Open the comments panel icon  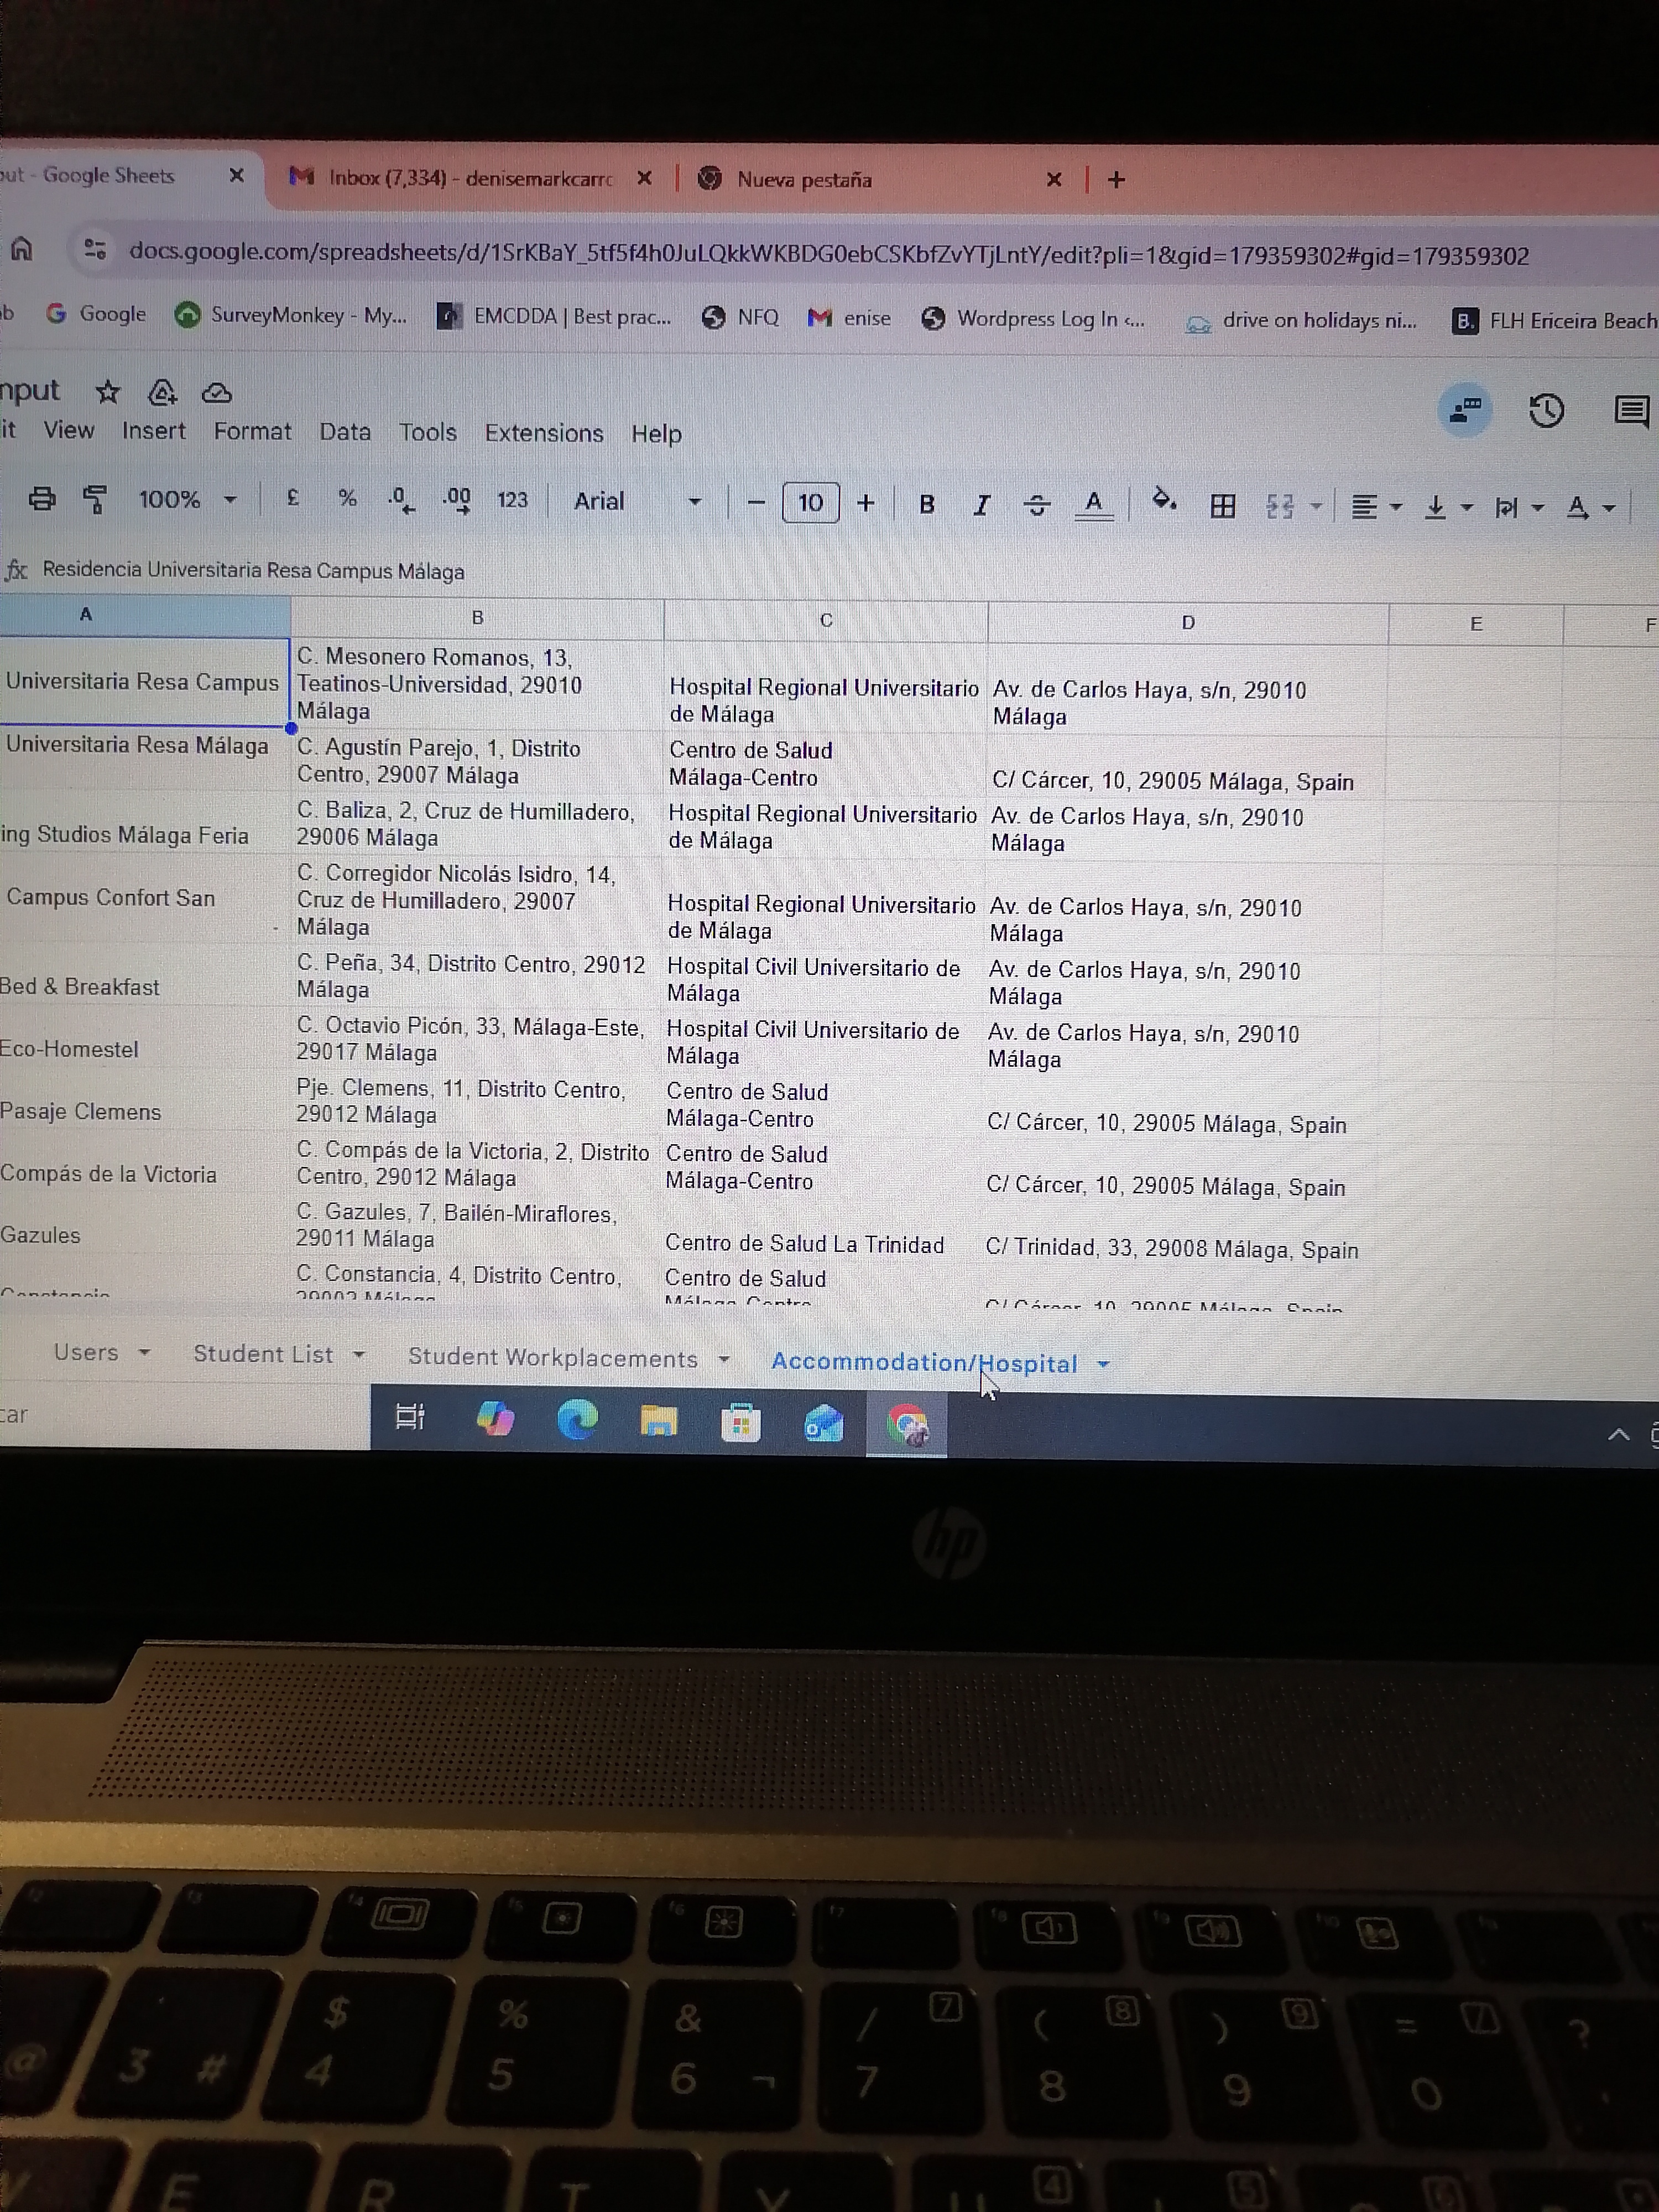point(1631,411)
